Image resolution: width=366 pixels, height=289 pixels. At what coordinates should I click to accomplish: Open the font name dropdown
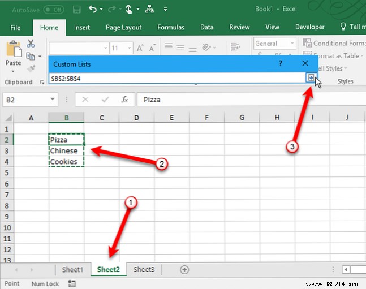[x=106, y=48]
